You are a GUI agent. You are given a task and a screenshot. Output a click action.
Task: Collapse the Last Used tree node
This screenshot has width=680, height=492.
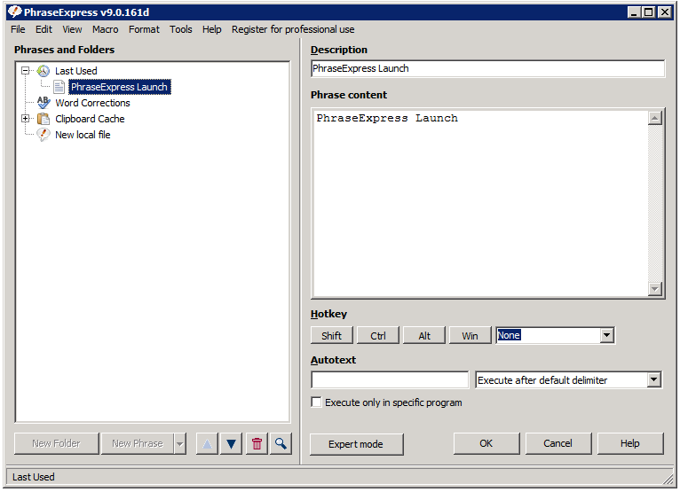pyautogui.click(x=26, y=71)
